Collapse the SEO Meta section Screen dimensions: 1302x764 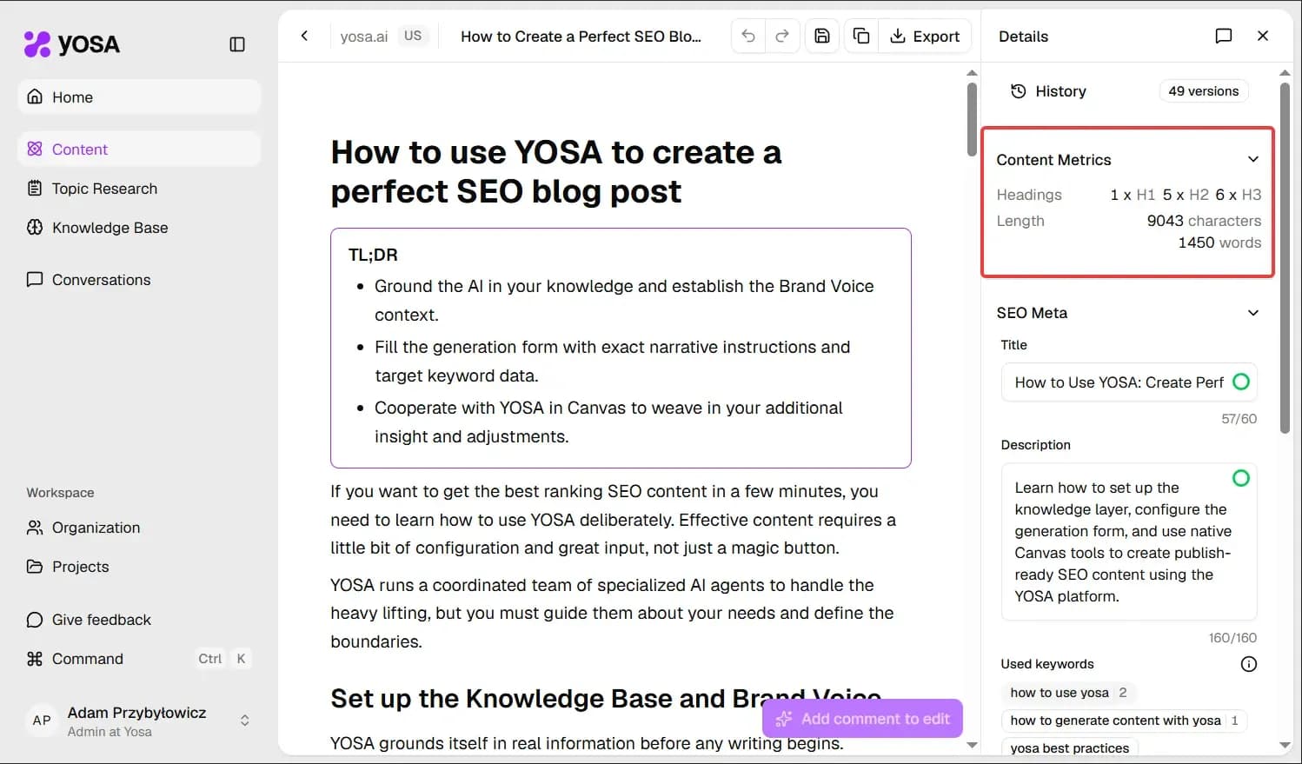point(1253,313)
